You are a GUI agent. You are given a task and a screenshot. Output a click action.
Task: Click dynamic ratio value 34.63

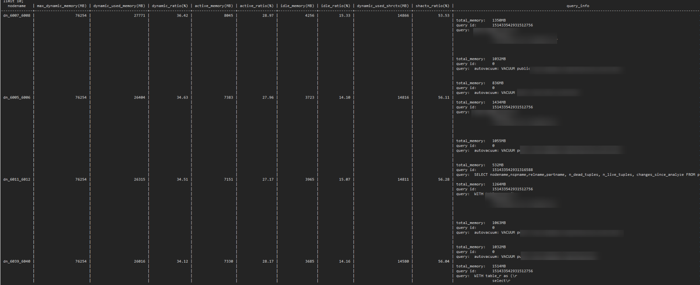[x=182, y=97]
